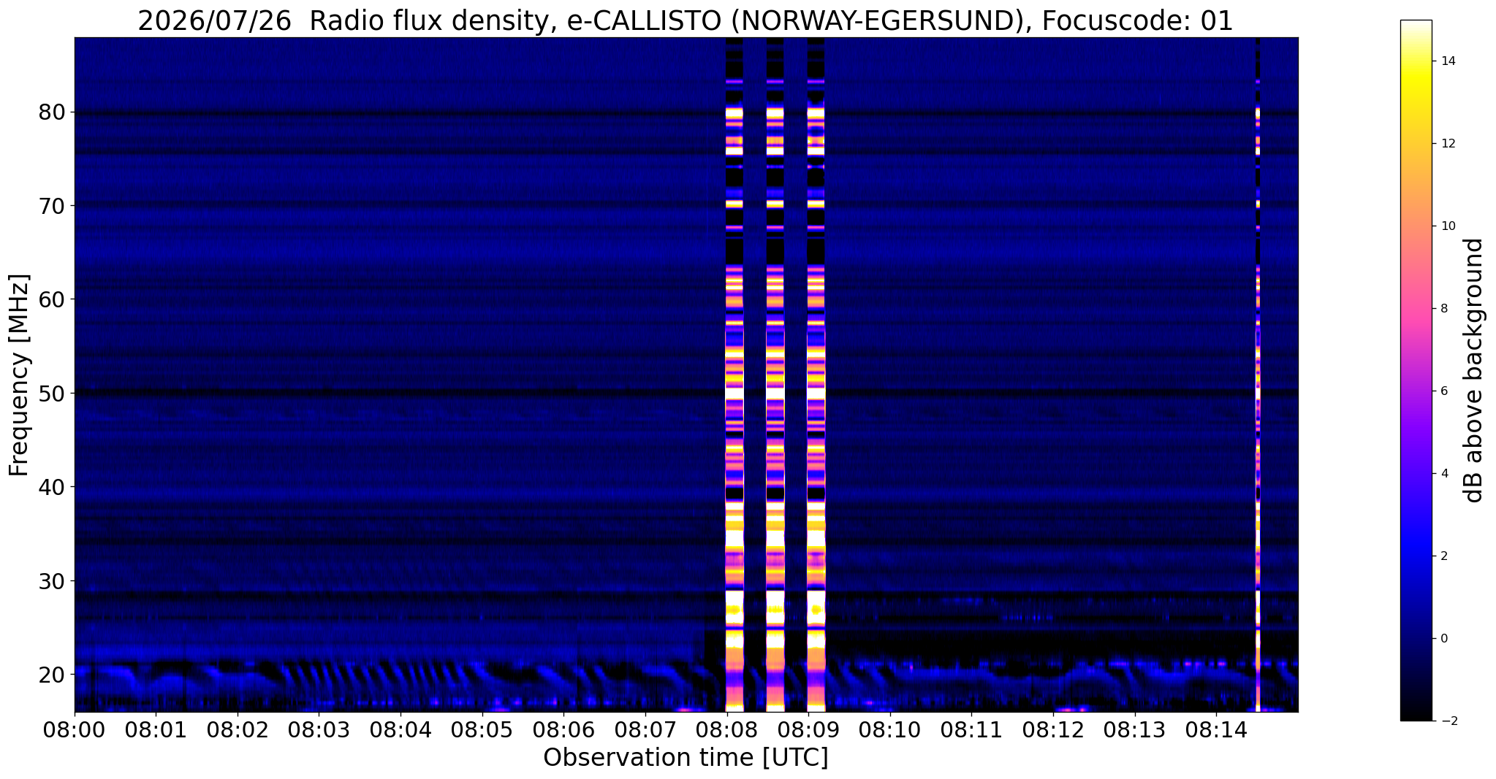Click the dB above background colorbar label
Screen dimensions: 1496x779
[1474, 370]
